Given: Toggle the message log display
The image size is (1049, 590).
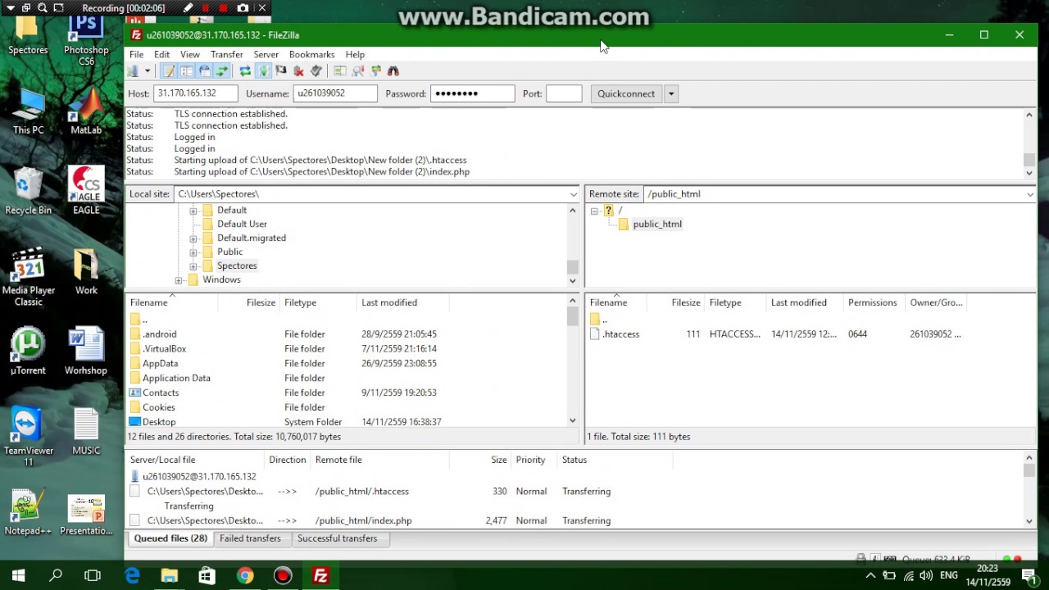Looking at the screenshot, I should (169, 71).
